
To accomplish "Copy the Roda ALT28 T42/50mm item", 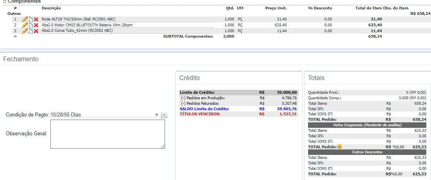I will pyautogui.click(x=31, y=19).
